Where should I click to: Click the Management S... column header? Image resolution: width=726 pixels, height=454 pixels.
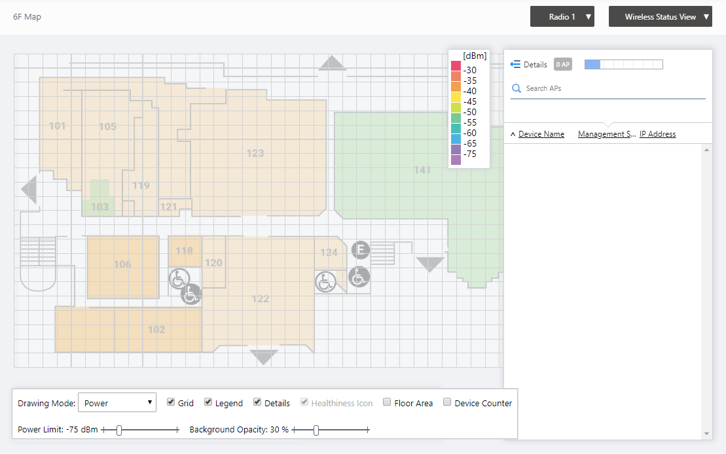click(607, 134)
